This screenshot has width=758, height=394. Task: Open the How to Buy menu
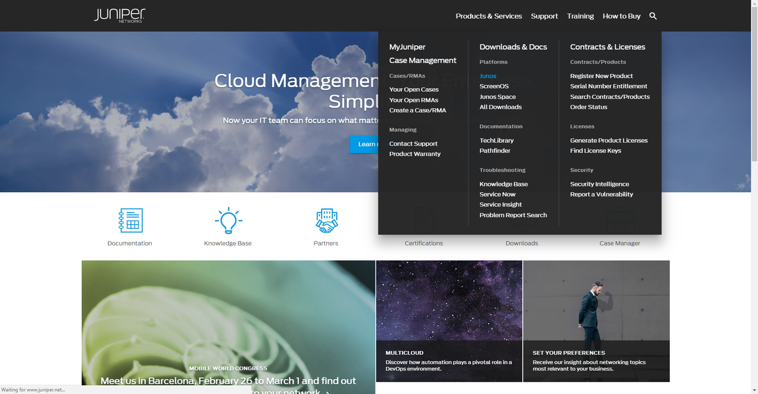click(x=622, y=16)
